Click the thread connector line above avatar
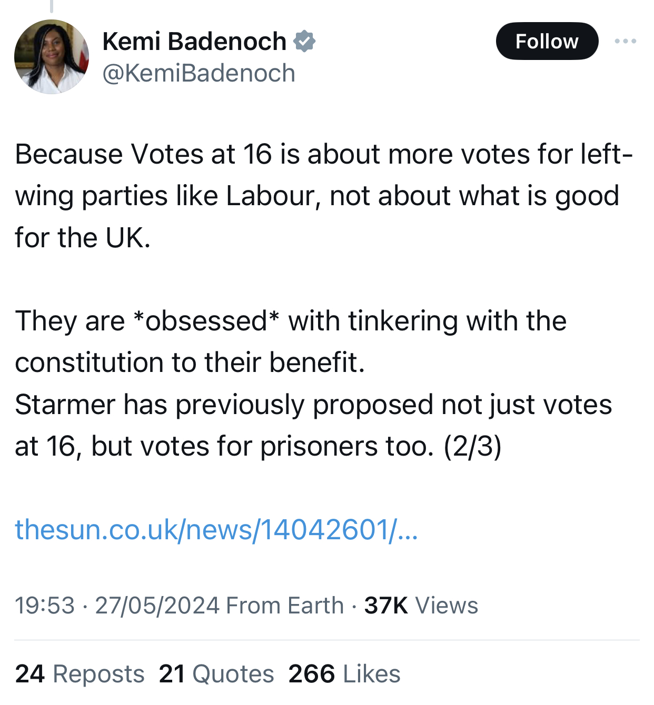 [x=52, y=5]
